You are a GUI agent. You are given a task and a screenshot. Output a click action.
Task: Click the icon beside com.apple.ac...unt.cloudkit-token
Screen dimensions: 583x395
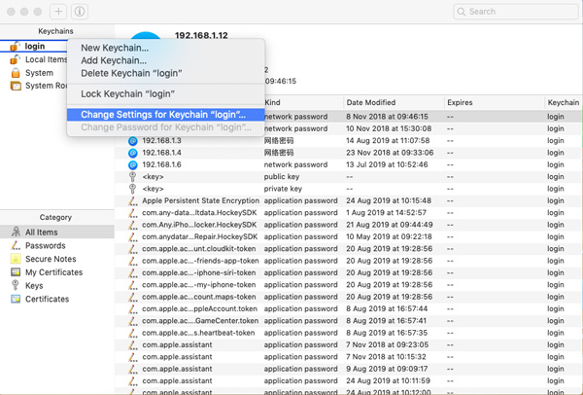point(133,249)
